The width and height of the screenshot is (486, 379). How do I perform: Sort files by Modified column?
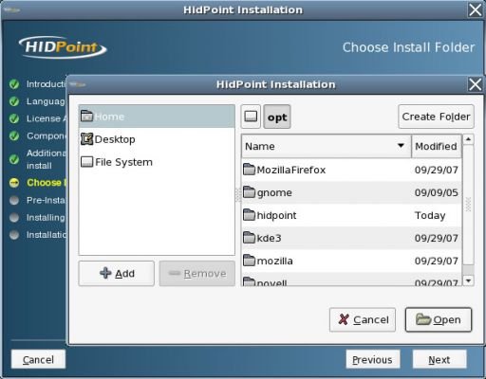pos(437,146)
